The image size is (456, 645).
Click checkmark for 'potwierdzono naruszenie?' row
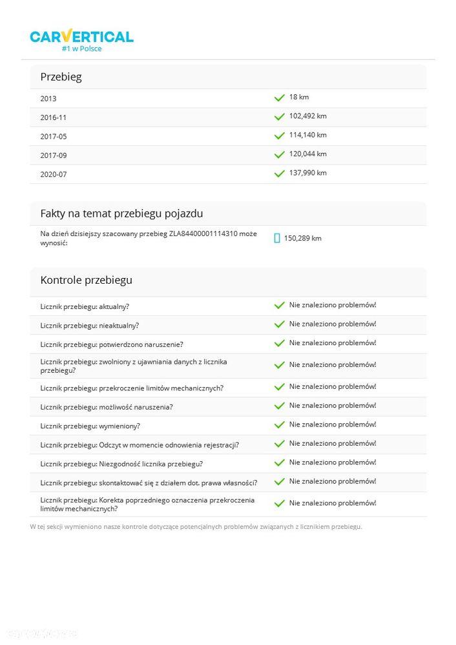pyautogui.click(x=279, y=343)
